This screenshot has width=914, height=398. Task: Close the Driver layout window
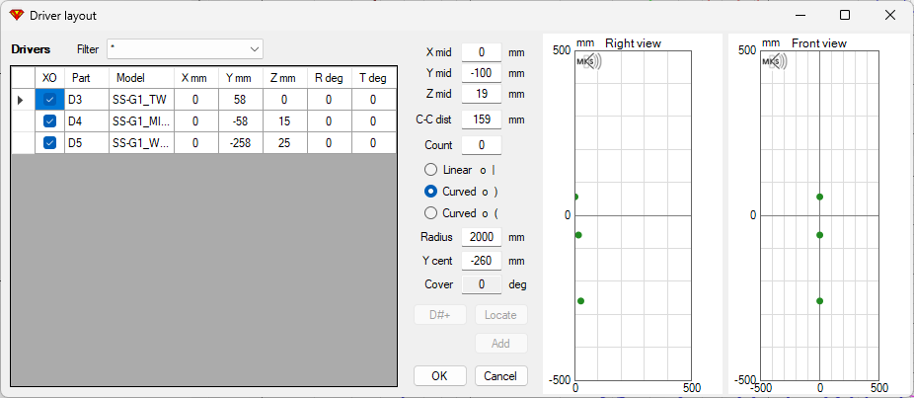[889, 16]
